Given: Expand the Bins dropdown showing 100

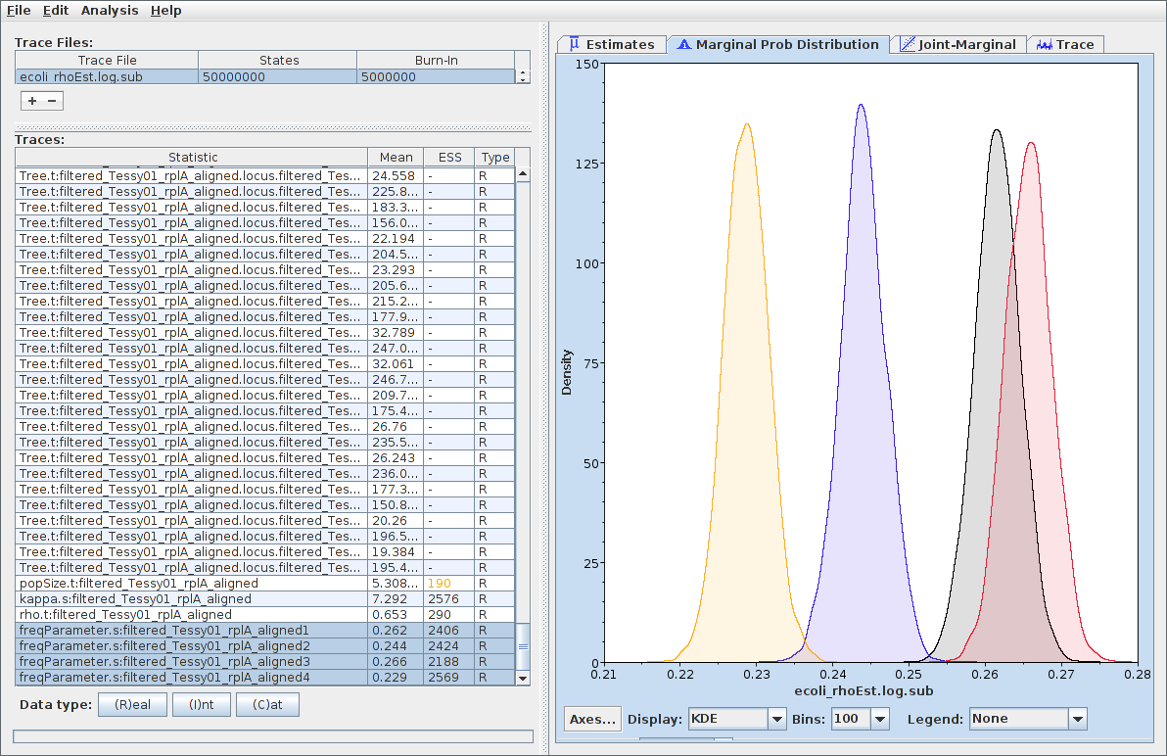Looking at the screenshot, I should pyautogui.click(x=860, y=719).
